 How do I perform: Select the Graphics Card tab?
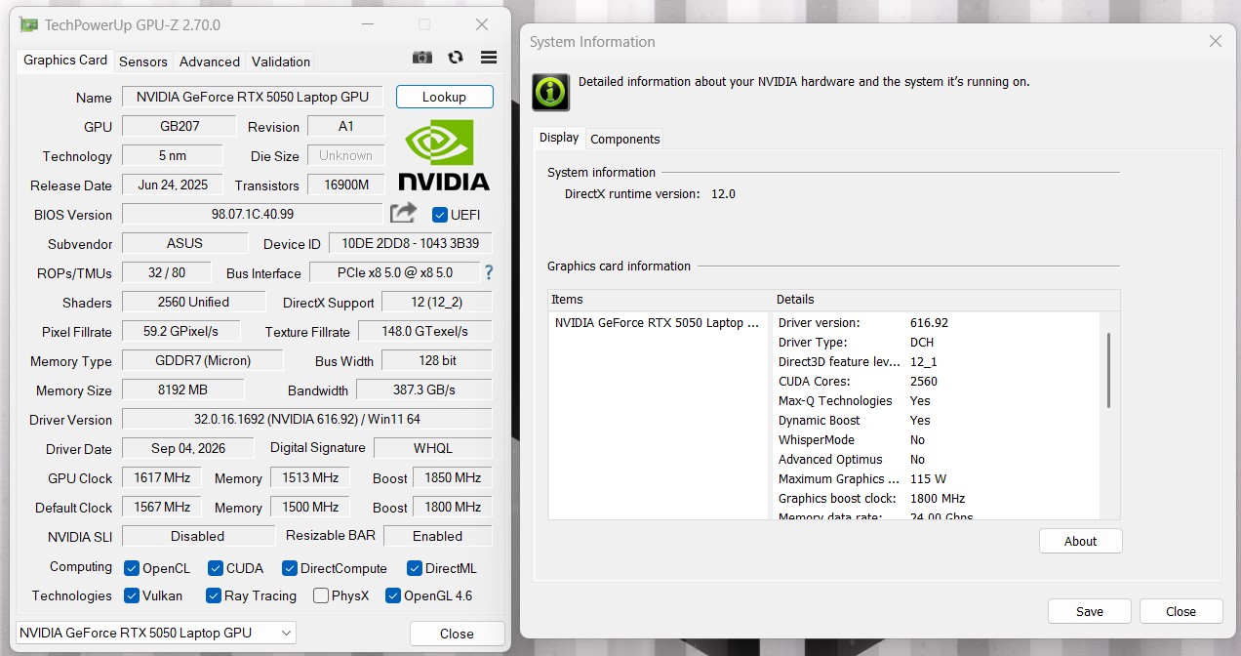(65, 61)
